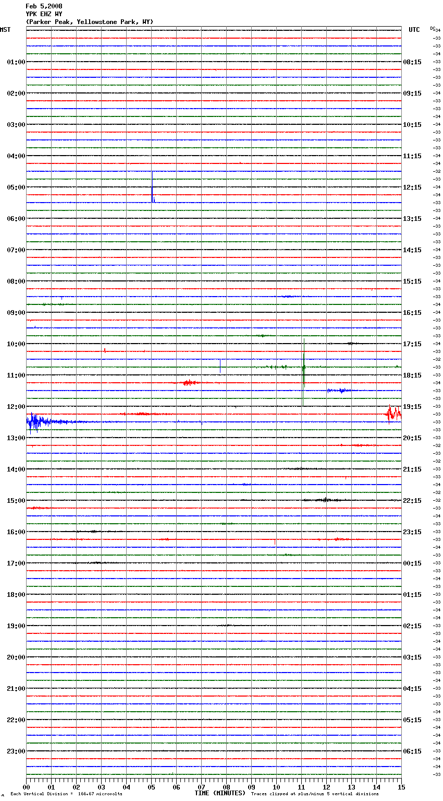The height and width of the screenshot is (801, 443).
Task: Select the "02:00" MST hour label
Action: (x=16, y=93)
